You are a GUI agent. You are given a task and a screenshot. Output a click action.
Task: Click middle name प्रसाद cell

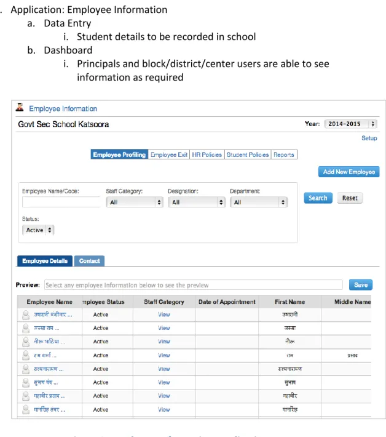(352, 355)
